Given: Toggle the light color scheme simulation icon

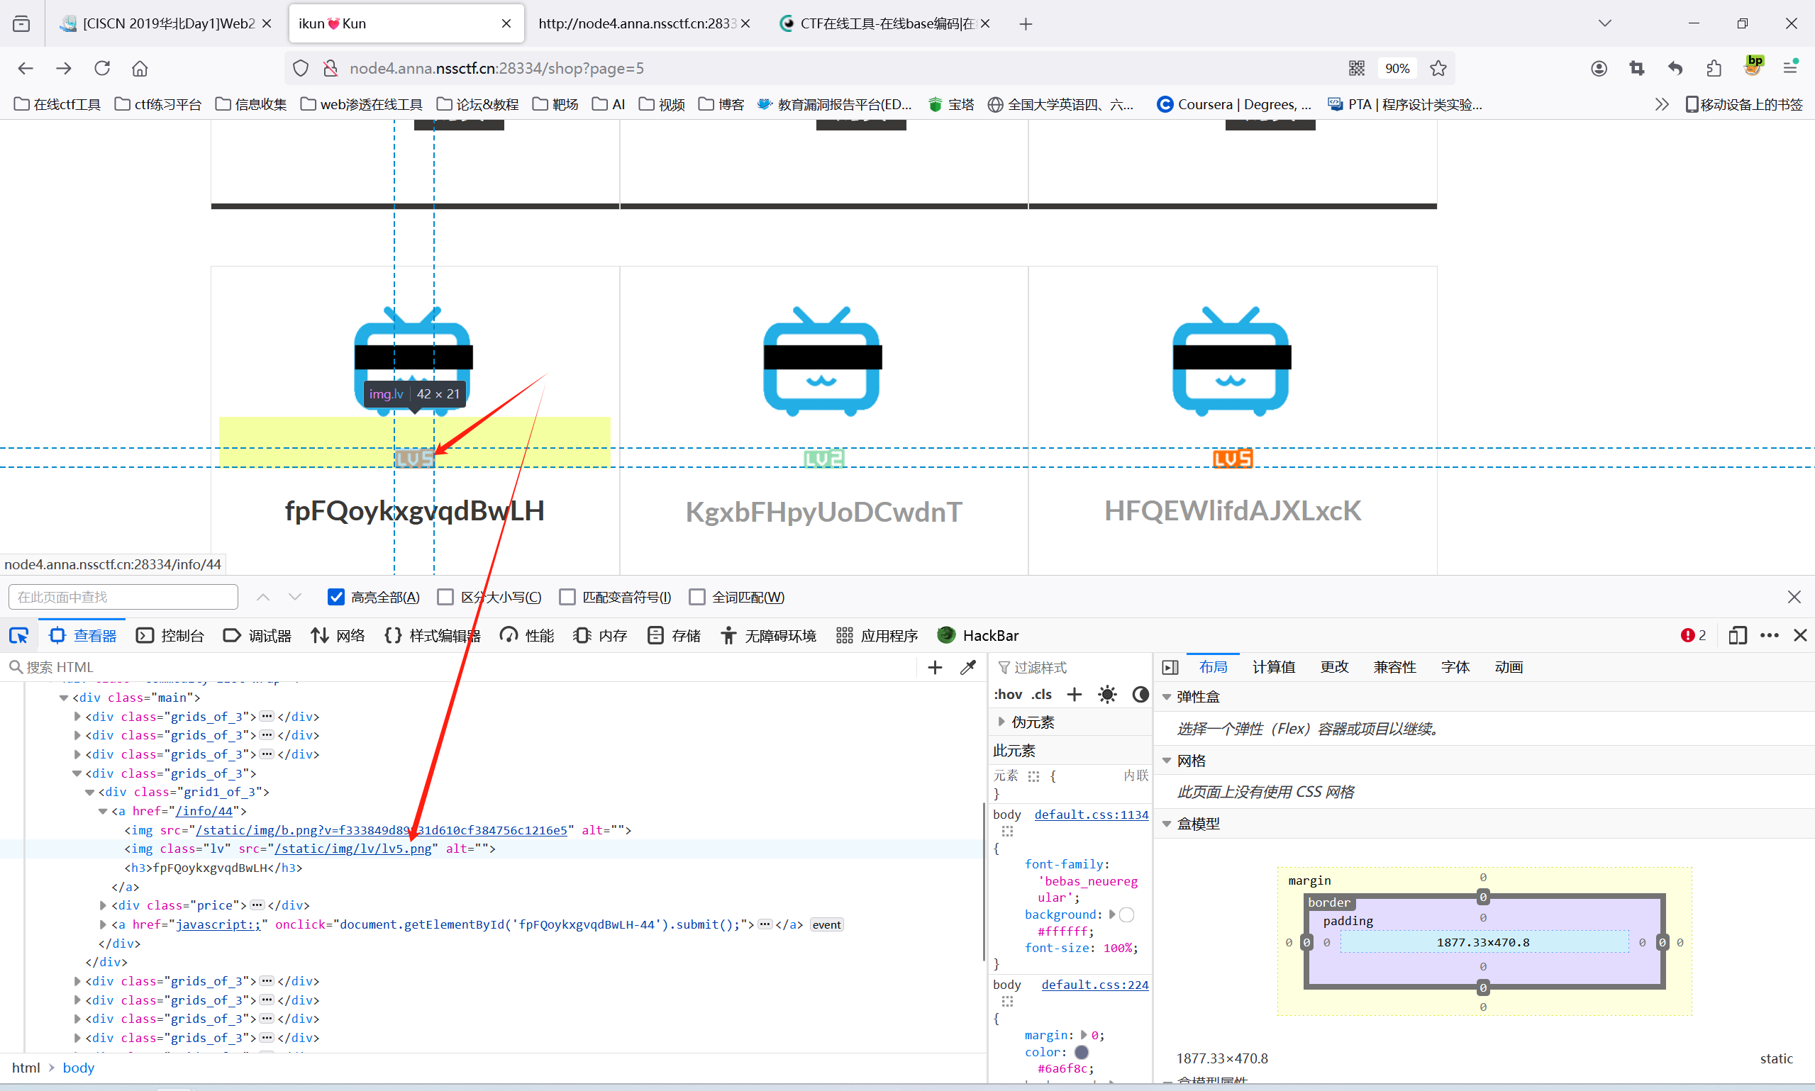Looking at the screenshot, I should click(1106, 694).
